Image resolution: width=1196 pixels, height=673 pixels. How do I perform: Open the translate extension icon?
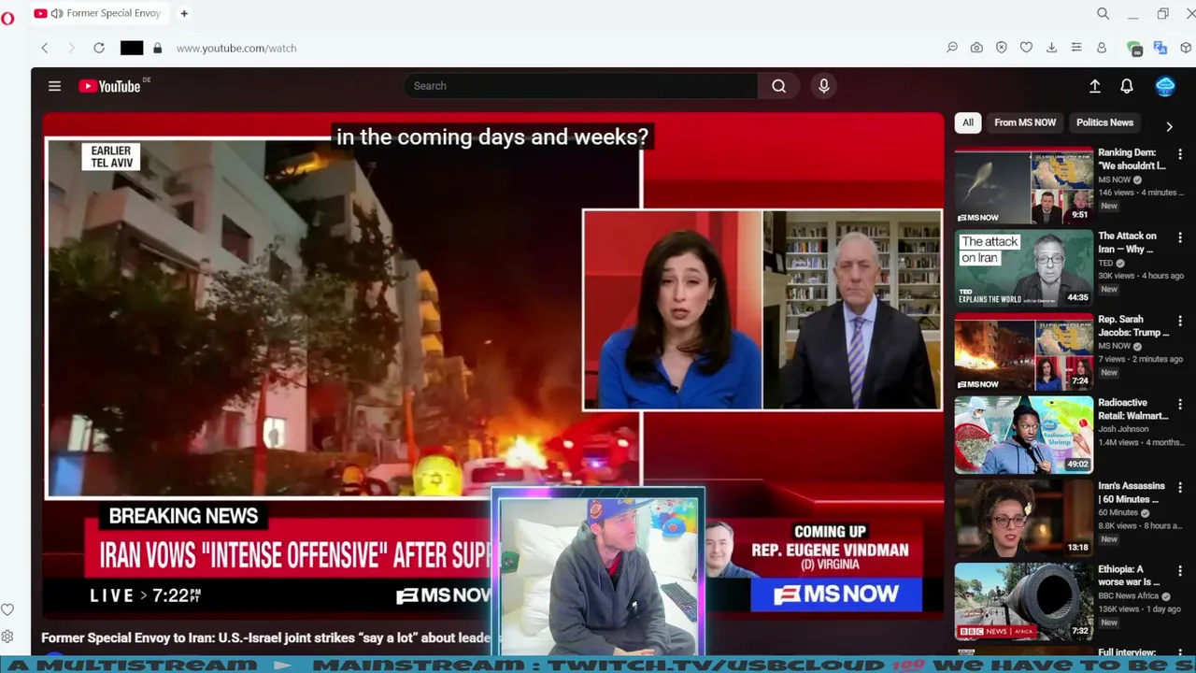1160,48
